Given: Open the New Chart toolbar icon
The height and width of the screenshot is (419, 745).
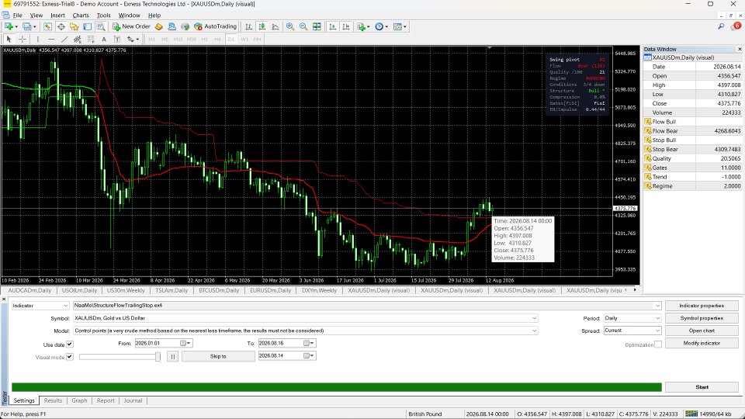Looking at the screenshot, I should tap(9, 26).
